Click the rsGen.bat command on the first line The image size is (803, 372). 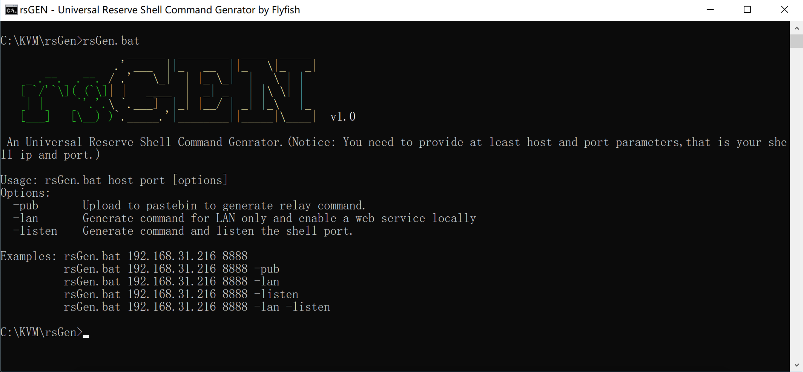pos(111,40)
